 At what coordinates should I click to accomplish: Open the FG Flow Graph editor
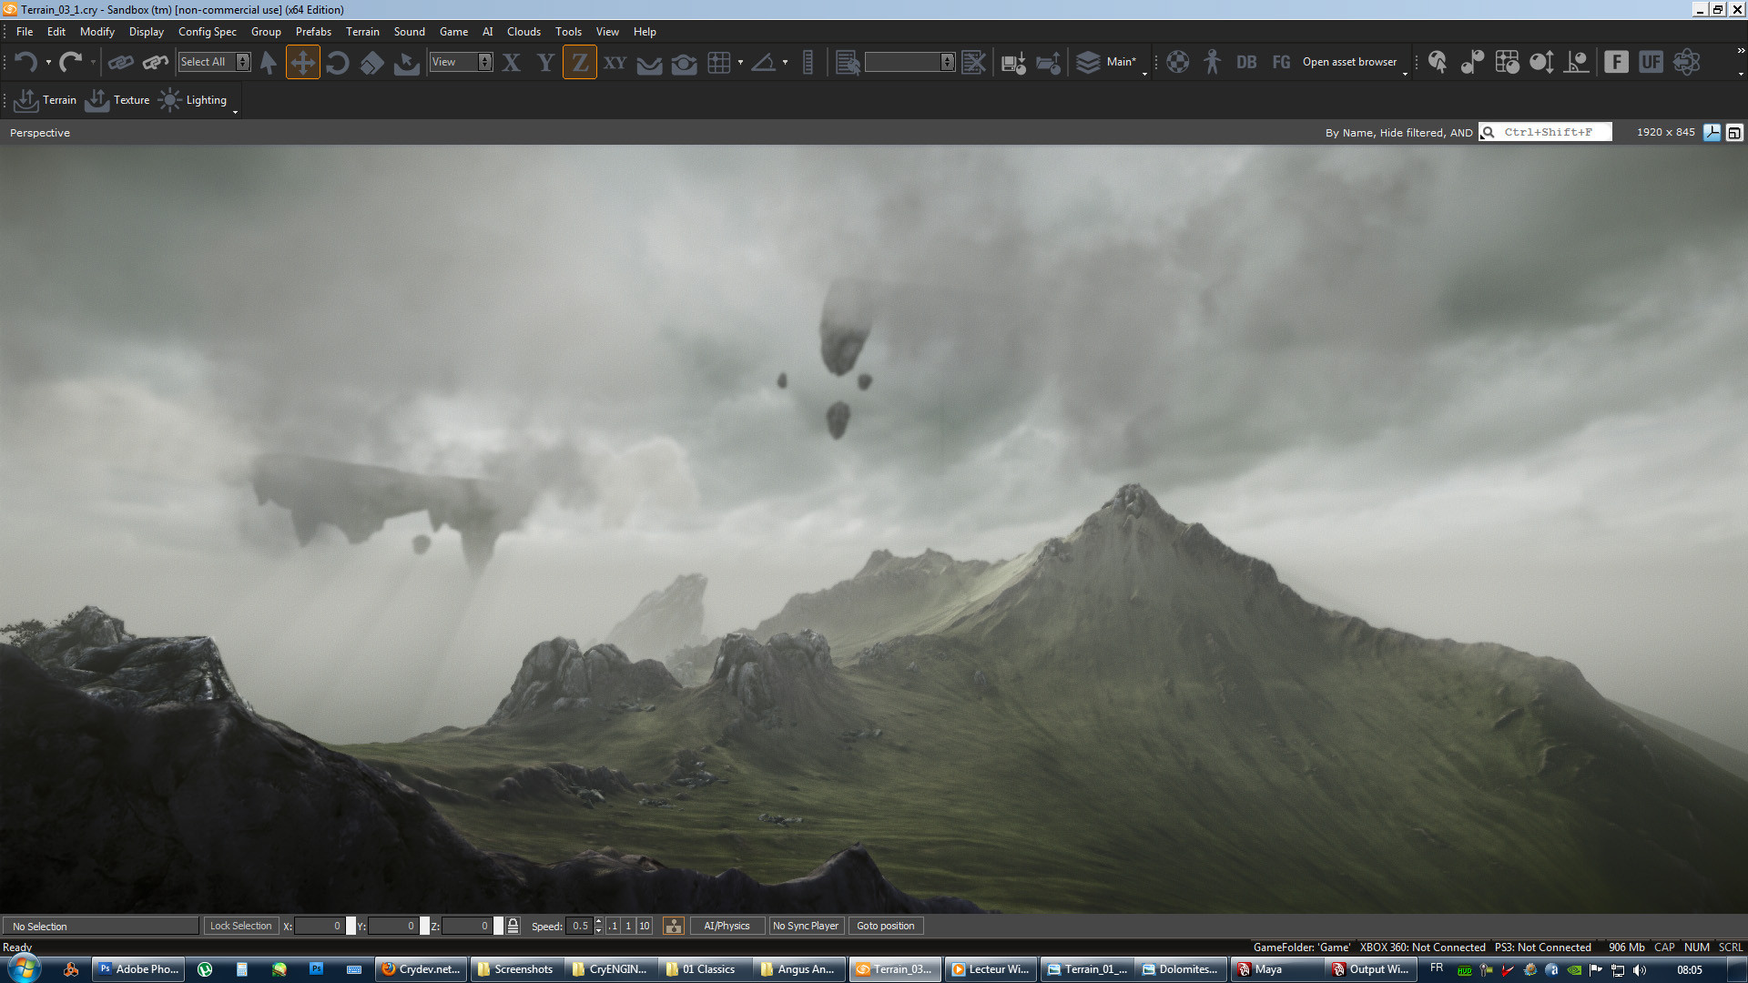[x=1281, y=62]
